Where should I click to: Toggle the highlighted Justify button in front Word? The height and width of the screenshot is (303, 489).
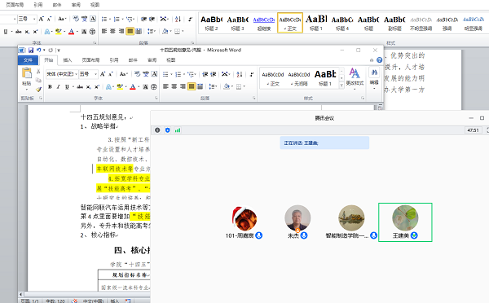pos(192,86)
